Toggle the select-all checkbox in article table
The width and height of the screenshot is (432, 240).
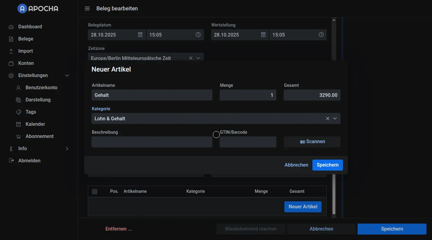(95, 192)
